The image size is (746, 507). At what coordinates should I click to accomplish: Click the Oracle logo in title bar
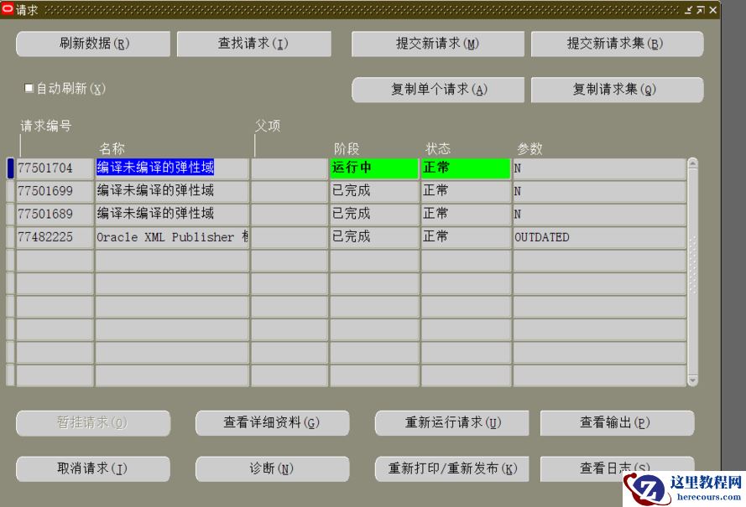(8, 10)
